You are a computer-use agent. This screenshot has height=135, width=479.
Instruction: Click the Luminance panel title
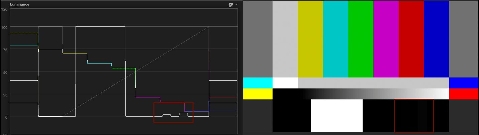(x=19, y=5)
